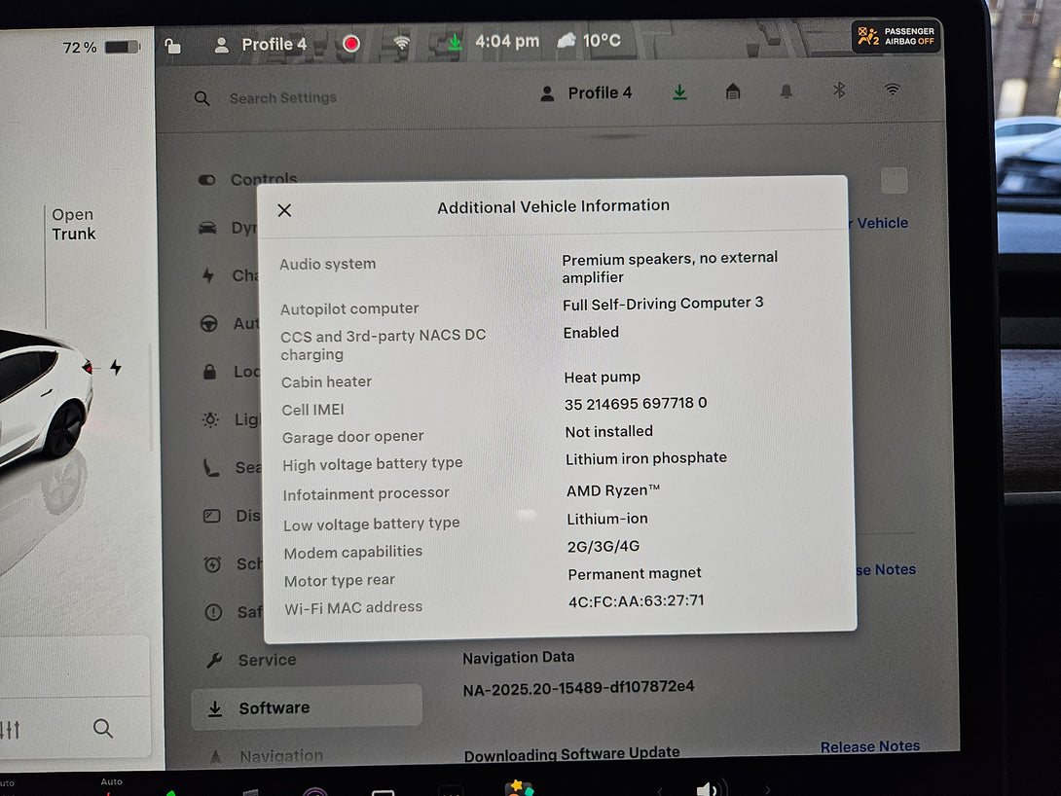Open the Profile 4 dropdown in settings header
1061x796 pixels.
pos(586,93)
